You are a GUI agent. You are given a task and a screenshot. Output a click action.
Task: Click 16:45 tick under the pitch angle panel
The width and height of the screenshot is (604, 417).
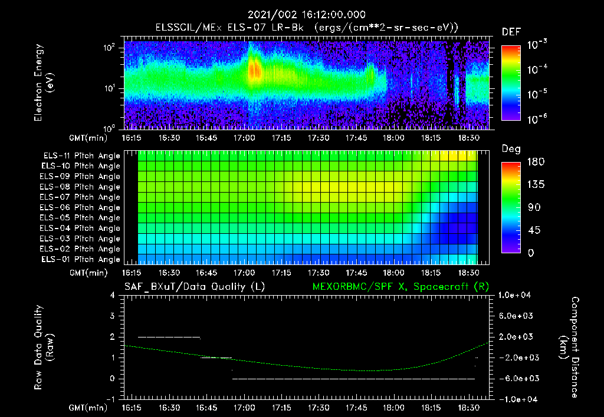click(206, 273)
